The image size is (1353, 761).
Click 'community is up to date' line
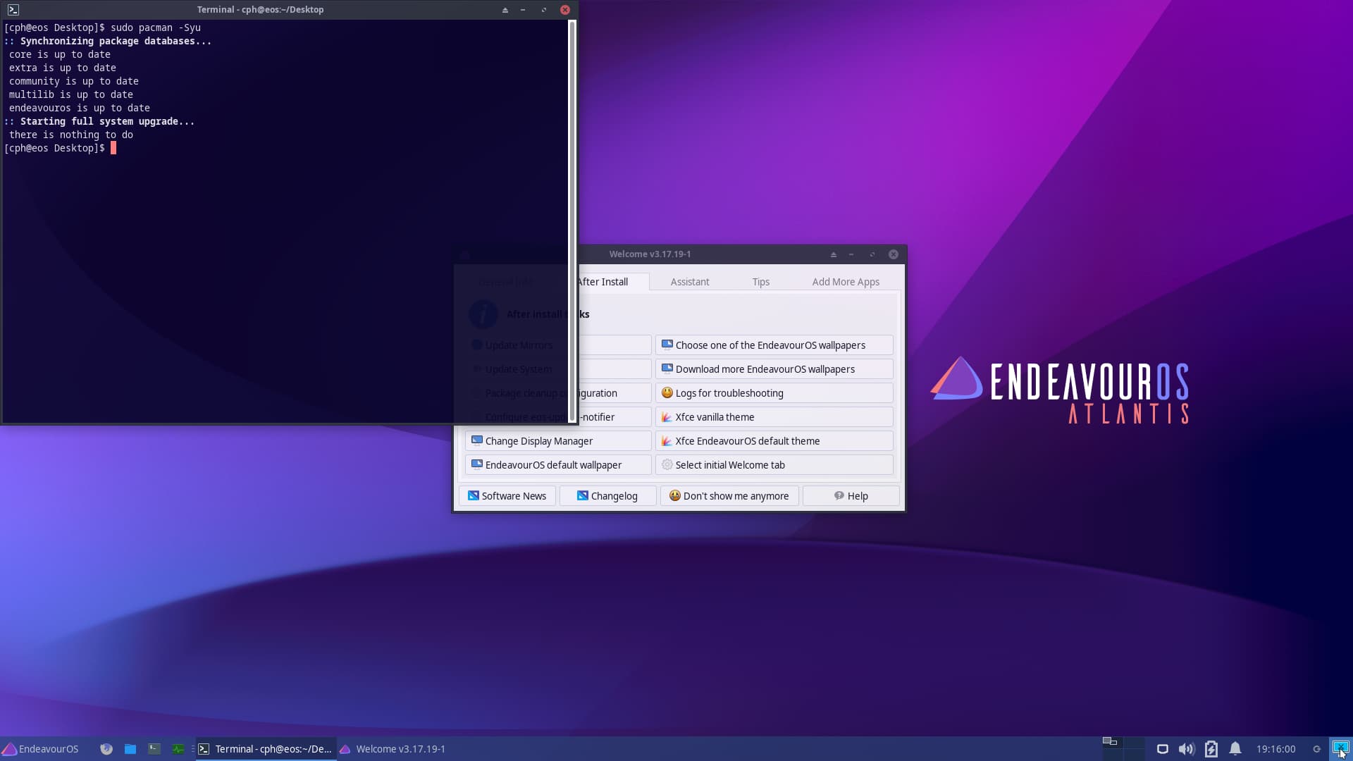pos(74,81)
